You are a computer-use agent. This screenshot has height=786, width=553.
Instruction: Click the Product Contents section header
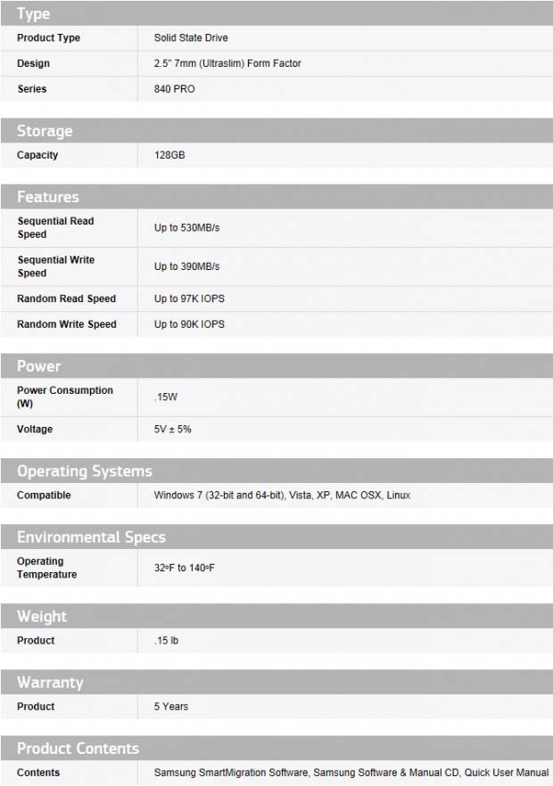tap(78, 749)
